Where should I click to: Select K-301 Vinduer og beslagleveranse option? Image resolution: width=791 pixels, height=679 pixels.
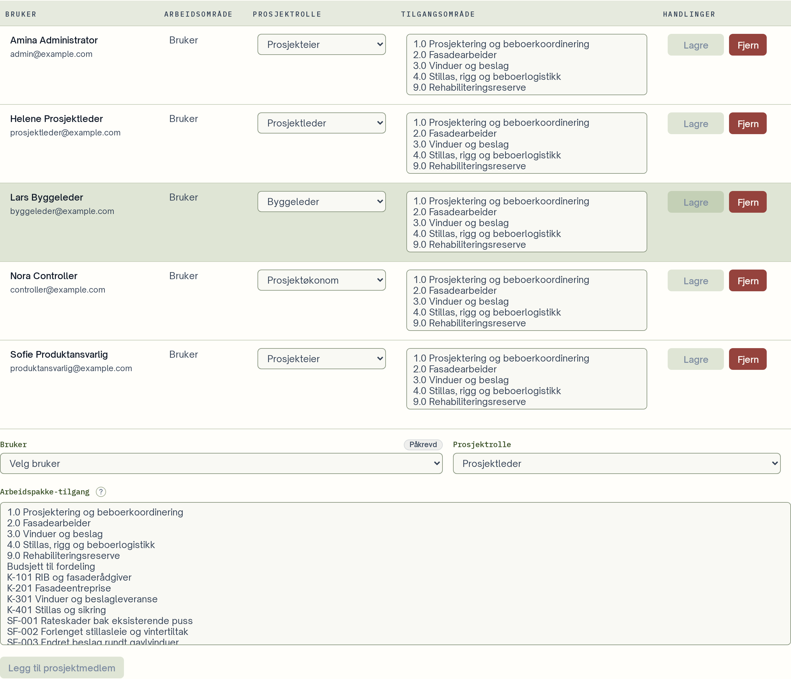point(395,599)
